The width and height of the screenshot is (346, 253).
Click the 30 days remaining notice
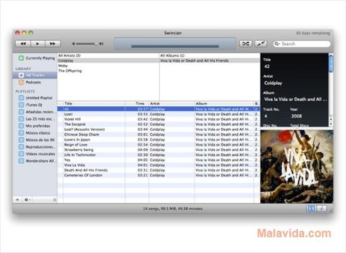[x=313, y=33]
